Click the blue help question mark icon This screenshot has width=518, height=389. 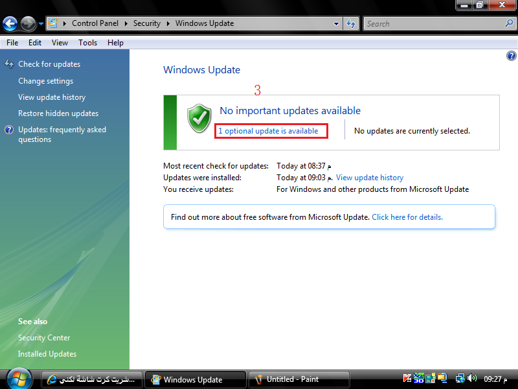511,56
